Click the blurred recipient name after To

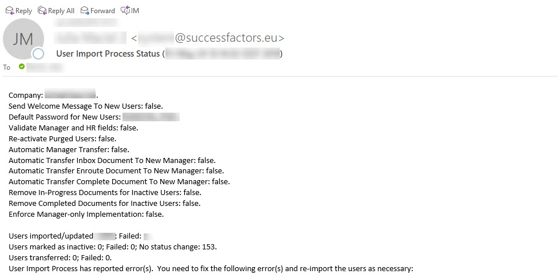[x=46, y=67]
